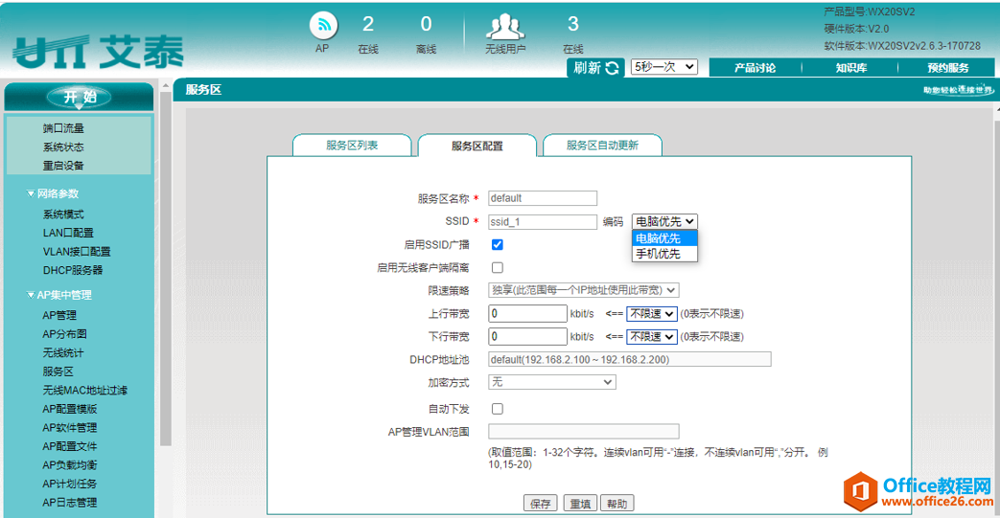The width and height of the screenshot is (1000, 518).
Task: Open AP管理 in sidebar
Action: pos(59,315)
